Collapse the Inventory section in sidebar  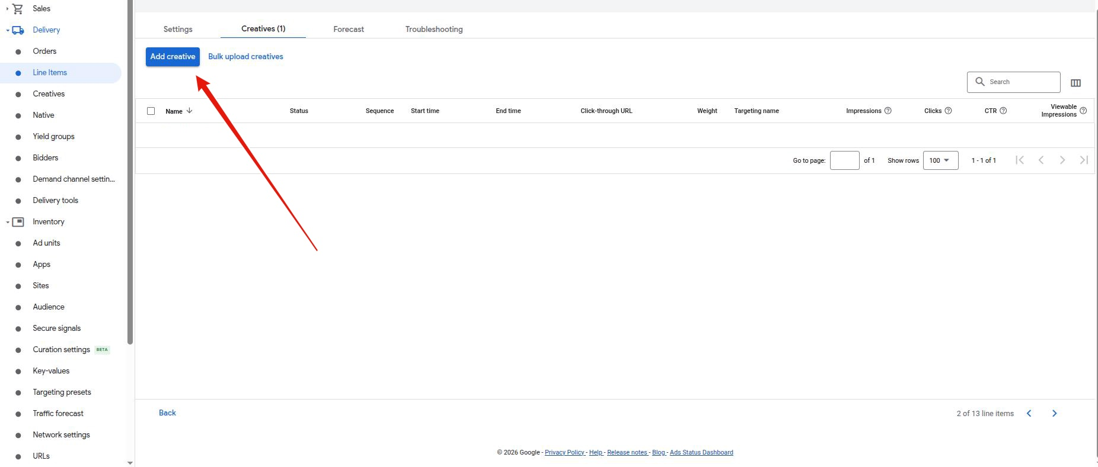(8, 222)
